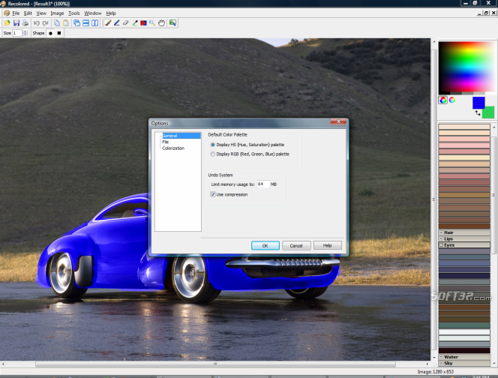Pick a color from the hue-saturation spectrum

pos(466,67)
